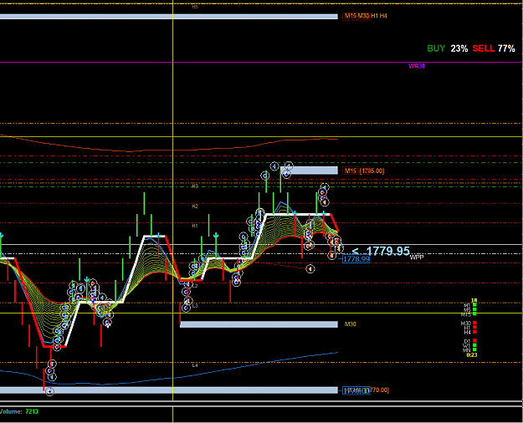
Task: Select the light blue M30 demand zone rectangle
Action: pyautogui.click(x=259, y=324)
